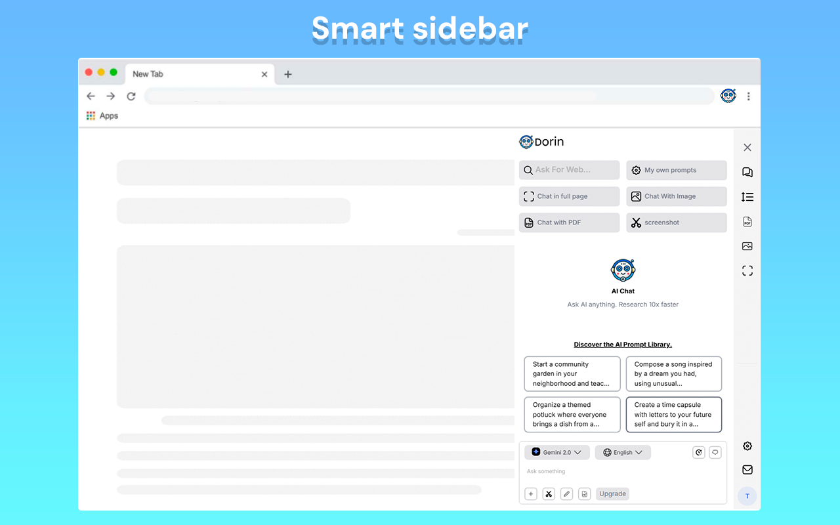Click the plus attachment icon in chat box
840x525 pixels.
(531, 494)
